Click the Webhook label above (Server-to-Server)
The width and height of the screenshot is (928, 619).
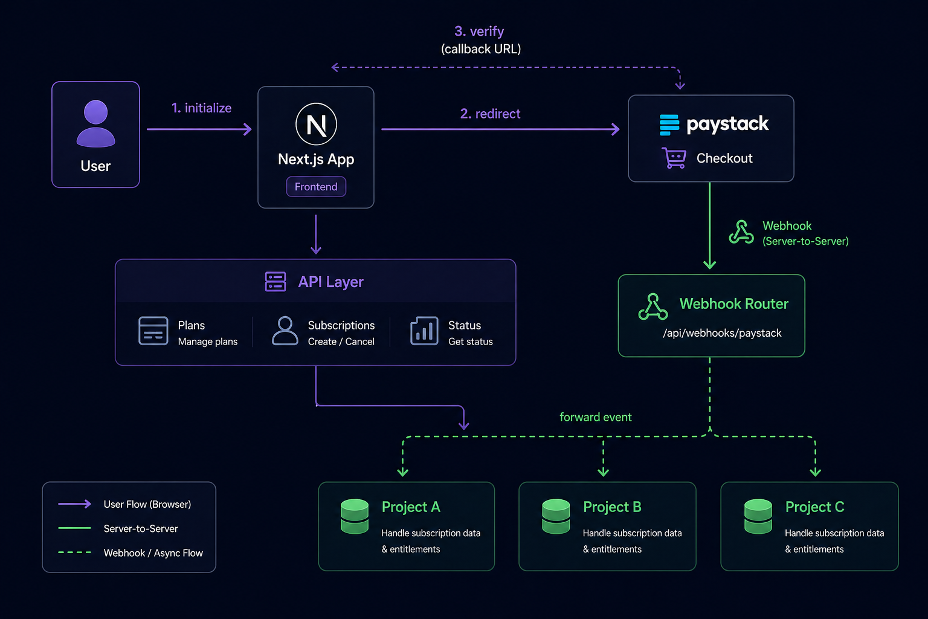tap(787, 226)
